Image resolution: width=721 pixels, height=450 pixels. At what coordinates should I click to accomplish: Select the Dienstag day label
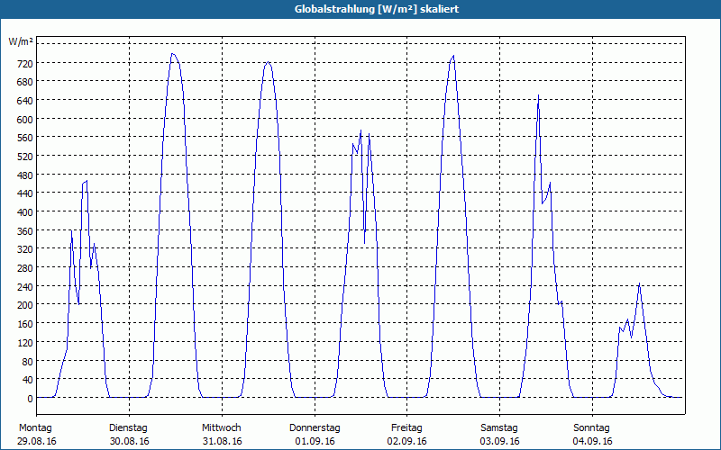pos(128,428)
